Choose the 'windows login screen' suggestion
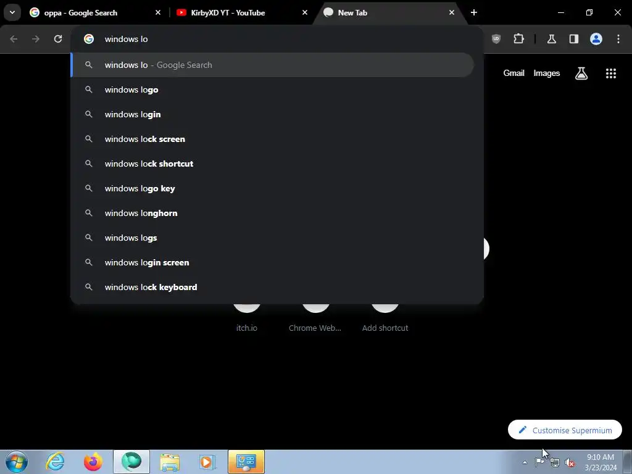This screenshot has width=632, height=474. tap(272, 262)
